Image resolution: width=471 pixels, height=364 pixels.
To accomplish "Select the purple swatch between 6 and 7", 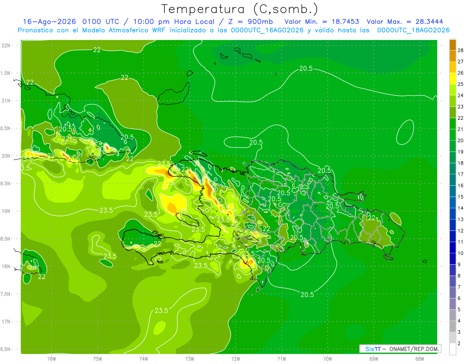I will pos(453,293).
